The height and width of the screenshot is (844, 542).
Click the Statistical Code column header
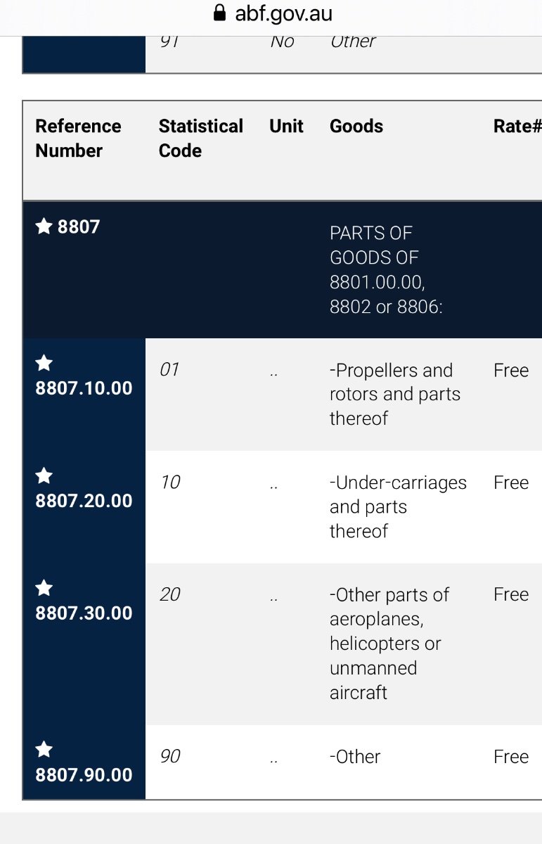tap(201, 139)
